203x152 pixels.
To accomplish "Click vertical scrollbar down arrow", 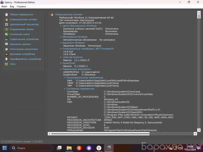I will (x=199, y=130).
